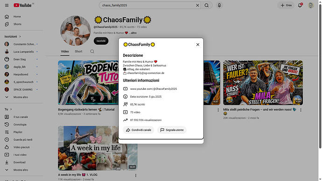Viewport: 322px width, 181px height.
Task: Search within channel magnifier icon
Action: tap(92, 51)
